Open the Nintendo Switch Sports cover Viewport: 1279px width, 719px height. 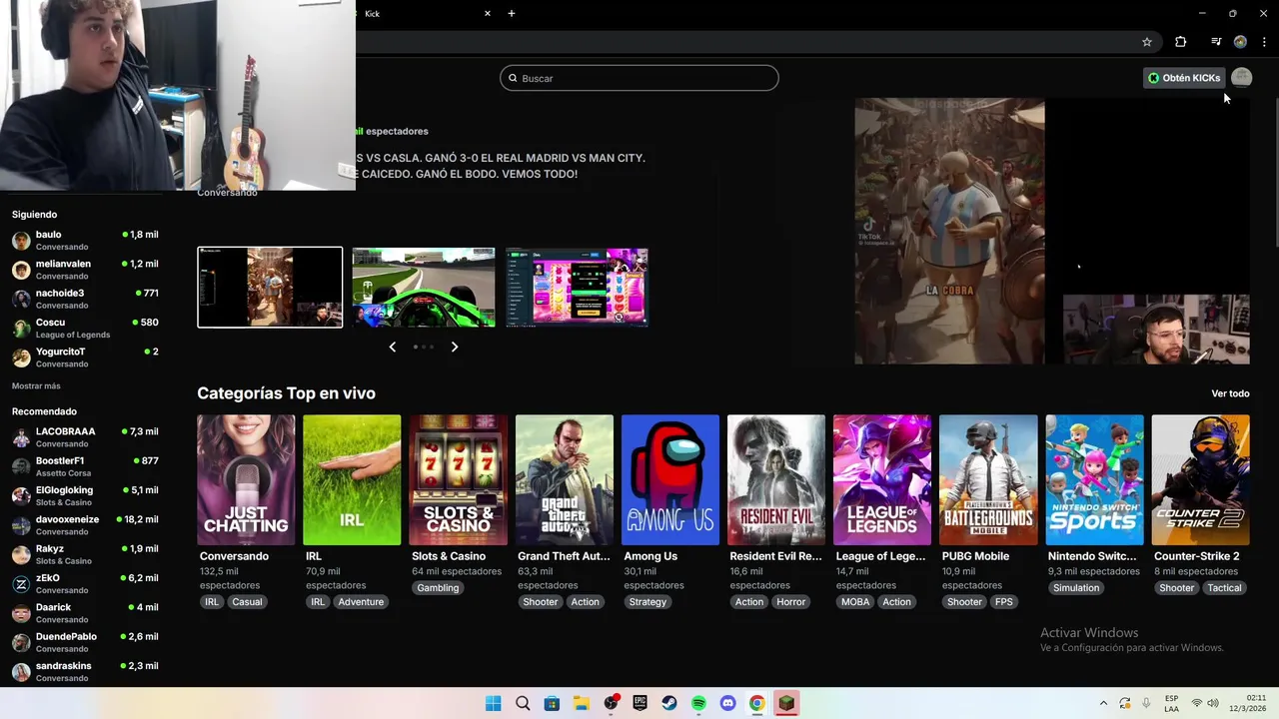(1094, 479)
